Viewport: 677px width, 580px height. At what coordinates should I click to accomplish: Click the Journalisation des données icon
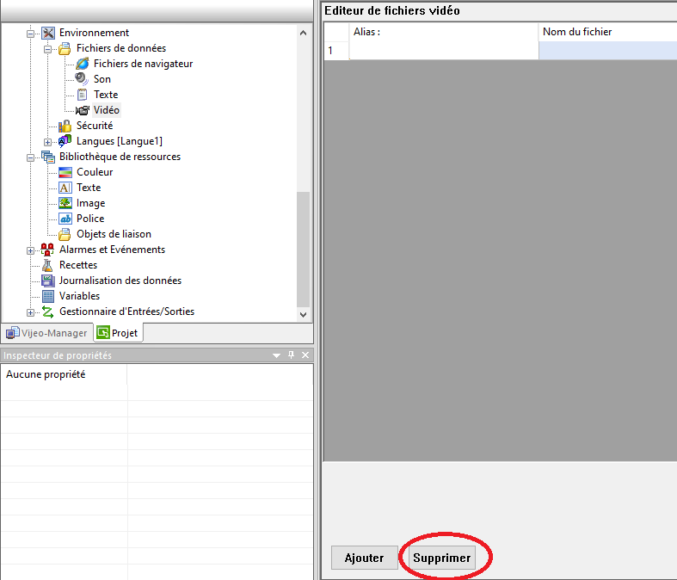(x=48, y=281)
